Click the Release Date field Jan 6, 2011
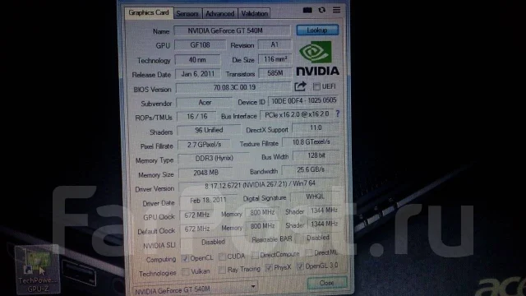Viewport: 526px width, 296px height. coord(198,74)
